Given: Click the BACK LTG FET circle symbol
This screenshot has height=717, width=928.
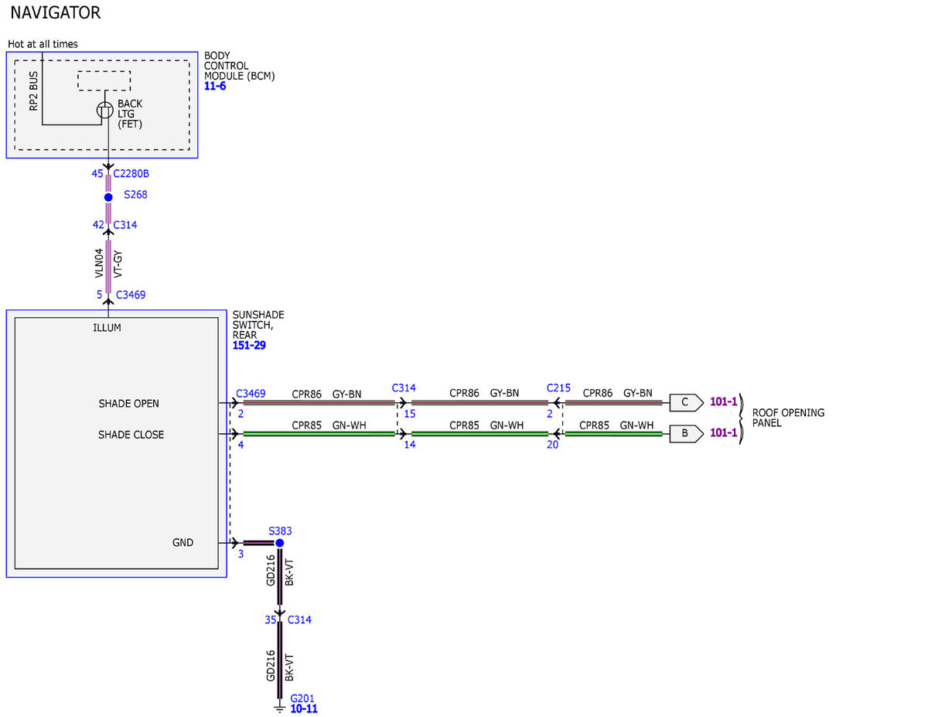Looking at the screenshot, I should point(105,111).
